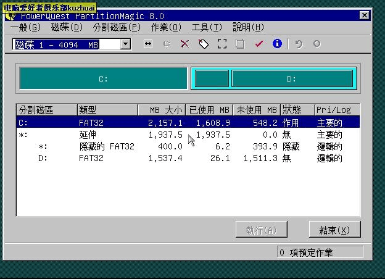The image size is (385, 279).
Task: Click the 作用 status cell
Action: click(x=291, y=123)
